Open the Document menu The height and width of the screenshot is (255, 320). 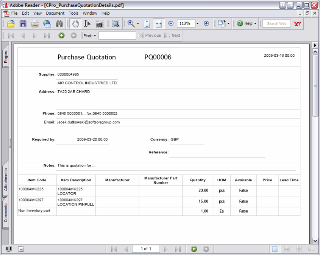tap(55, 13)
